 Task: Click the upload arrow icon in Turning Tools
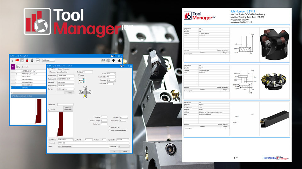tap(114, 60)
